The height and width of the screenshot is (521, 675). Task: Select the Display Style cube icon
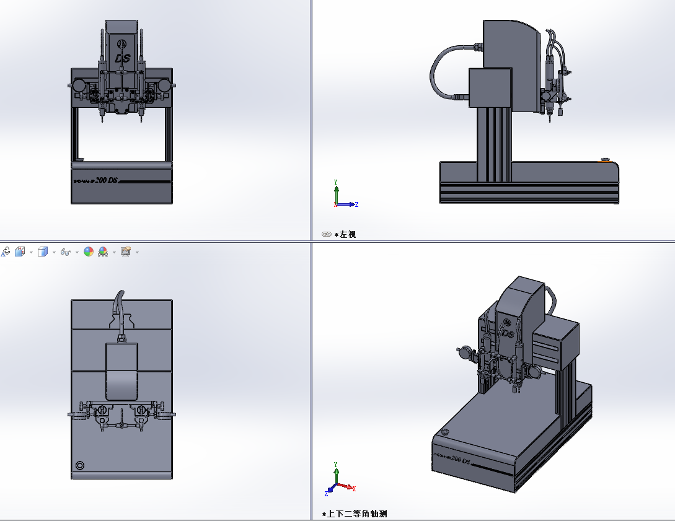pyautogui.click(x=42, y=252)
